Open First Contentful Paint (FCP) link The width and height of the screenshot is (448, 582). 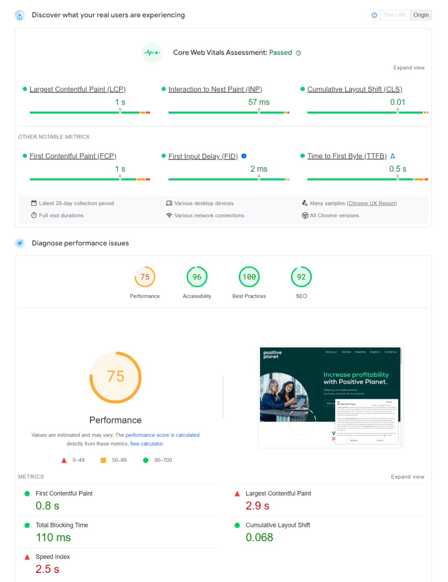tap(73, 156)
